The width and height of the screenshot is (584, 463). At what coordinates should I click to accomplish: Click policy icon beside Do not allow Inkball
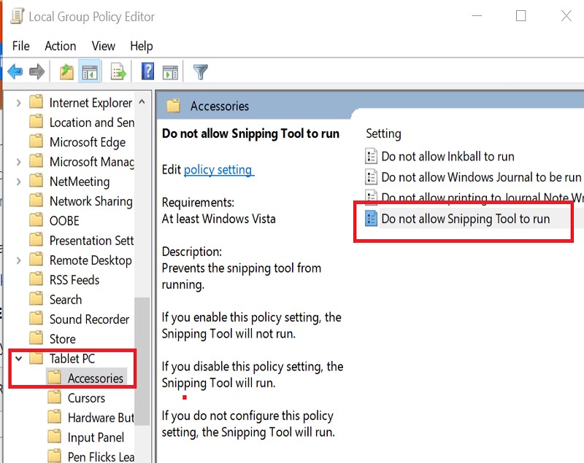(x=371, y=156)
